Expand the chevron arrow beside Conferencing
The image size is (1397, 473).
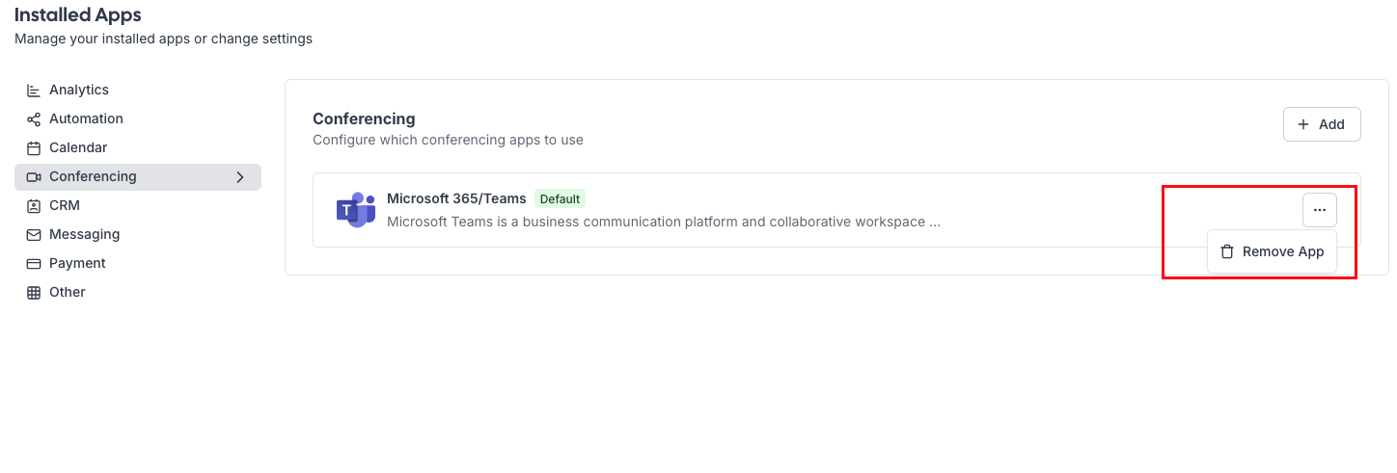click(240, 177)
